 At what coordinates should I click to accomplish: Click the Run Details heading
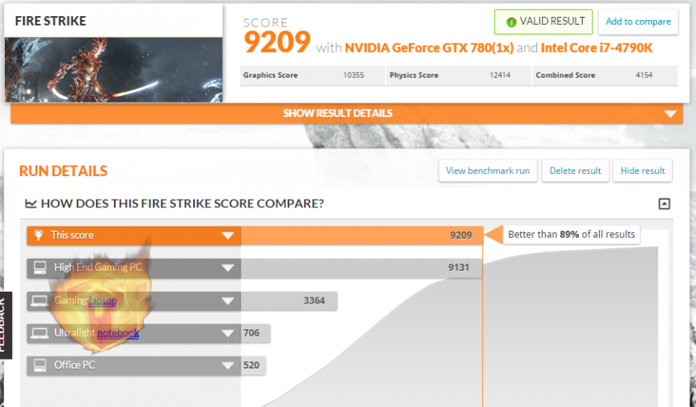click(x=63, y=171)
